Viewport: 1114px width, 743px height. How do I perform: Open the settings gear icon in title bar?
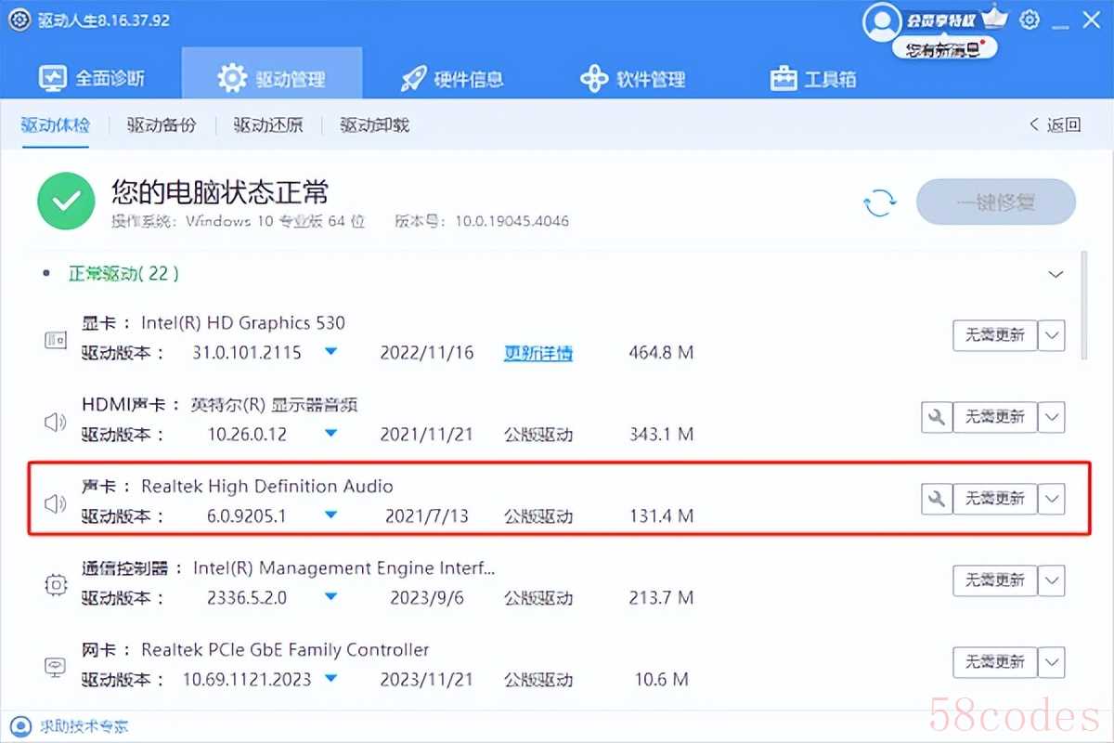[1029, 20]
